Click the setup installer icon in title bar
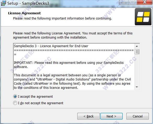Image resolution: width=153 pixels, height=124 pixels. [x=3, y=3]
